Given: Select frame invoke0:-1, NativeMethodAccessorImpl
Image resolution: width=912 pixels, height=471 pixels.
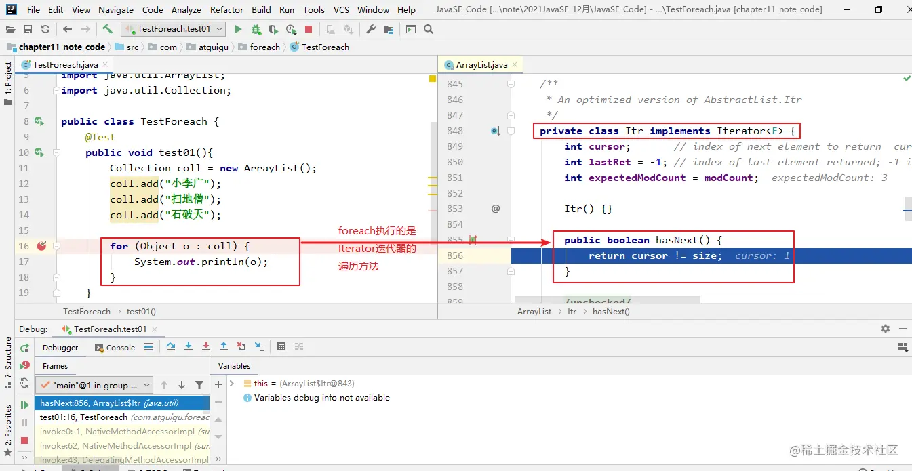Looking at the screenshot, I should click(122, 432).
